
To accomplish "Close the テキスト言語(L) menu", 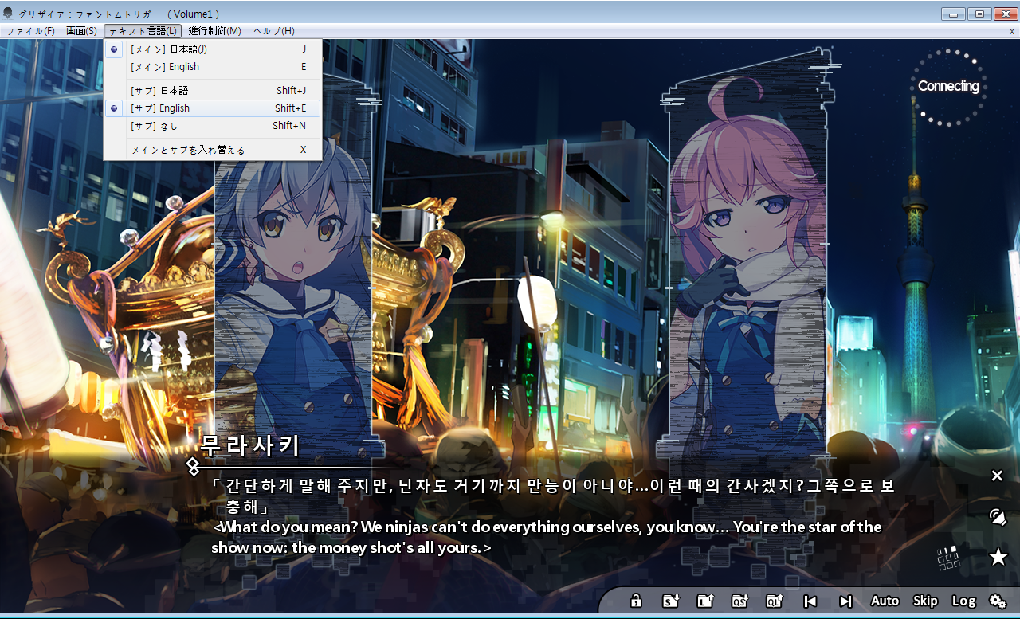I will pos(143,31).
